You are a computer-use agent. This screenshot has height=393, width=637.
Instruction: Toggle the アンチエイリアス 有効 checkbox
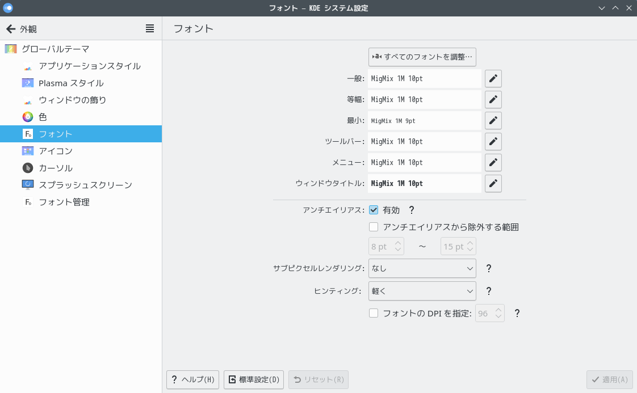(374, 210)
